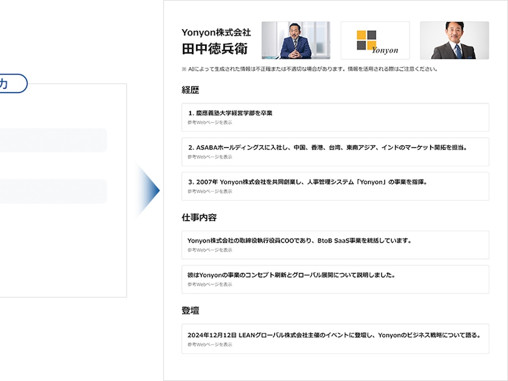Click the company name Yonyon株式会社
This screenshot has width=508, height=381.
coord(216,33)
